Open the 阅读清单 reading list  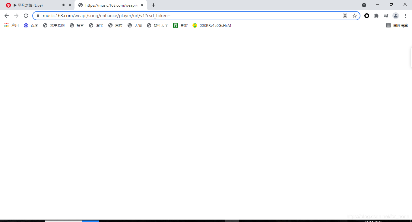397,26
